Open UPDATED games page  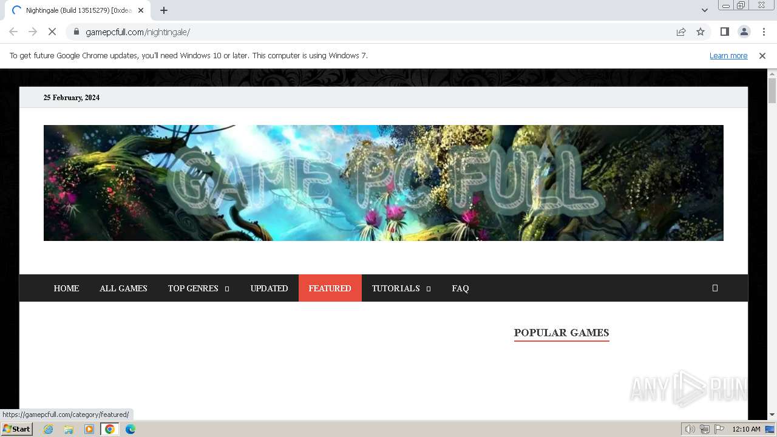tap(269, 288)
